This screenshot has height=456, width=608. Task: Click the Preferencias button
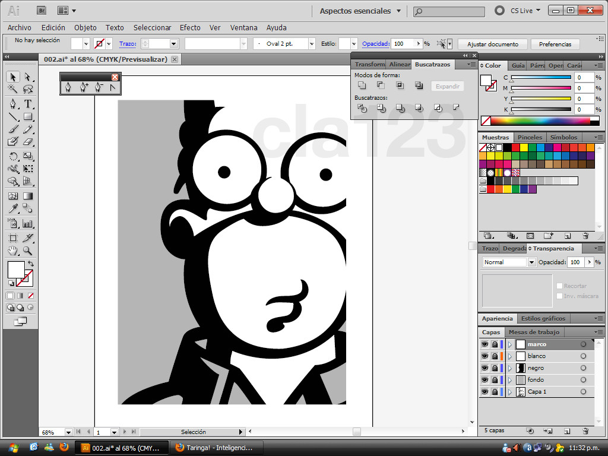(555, 44)
